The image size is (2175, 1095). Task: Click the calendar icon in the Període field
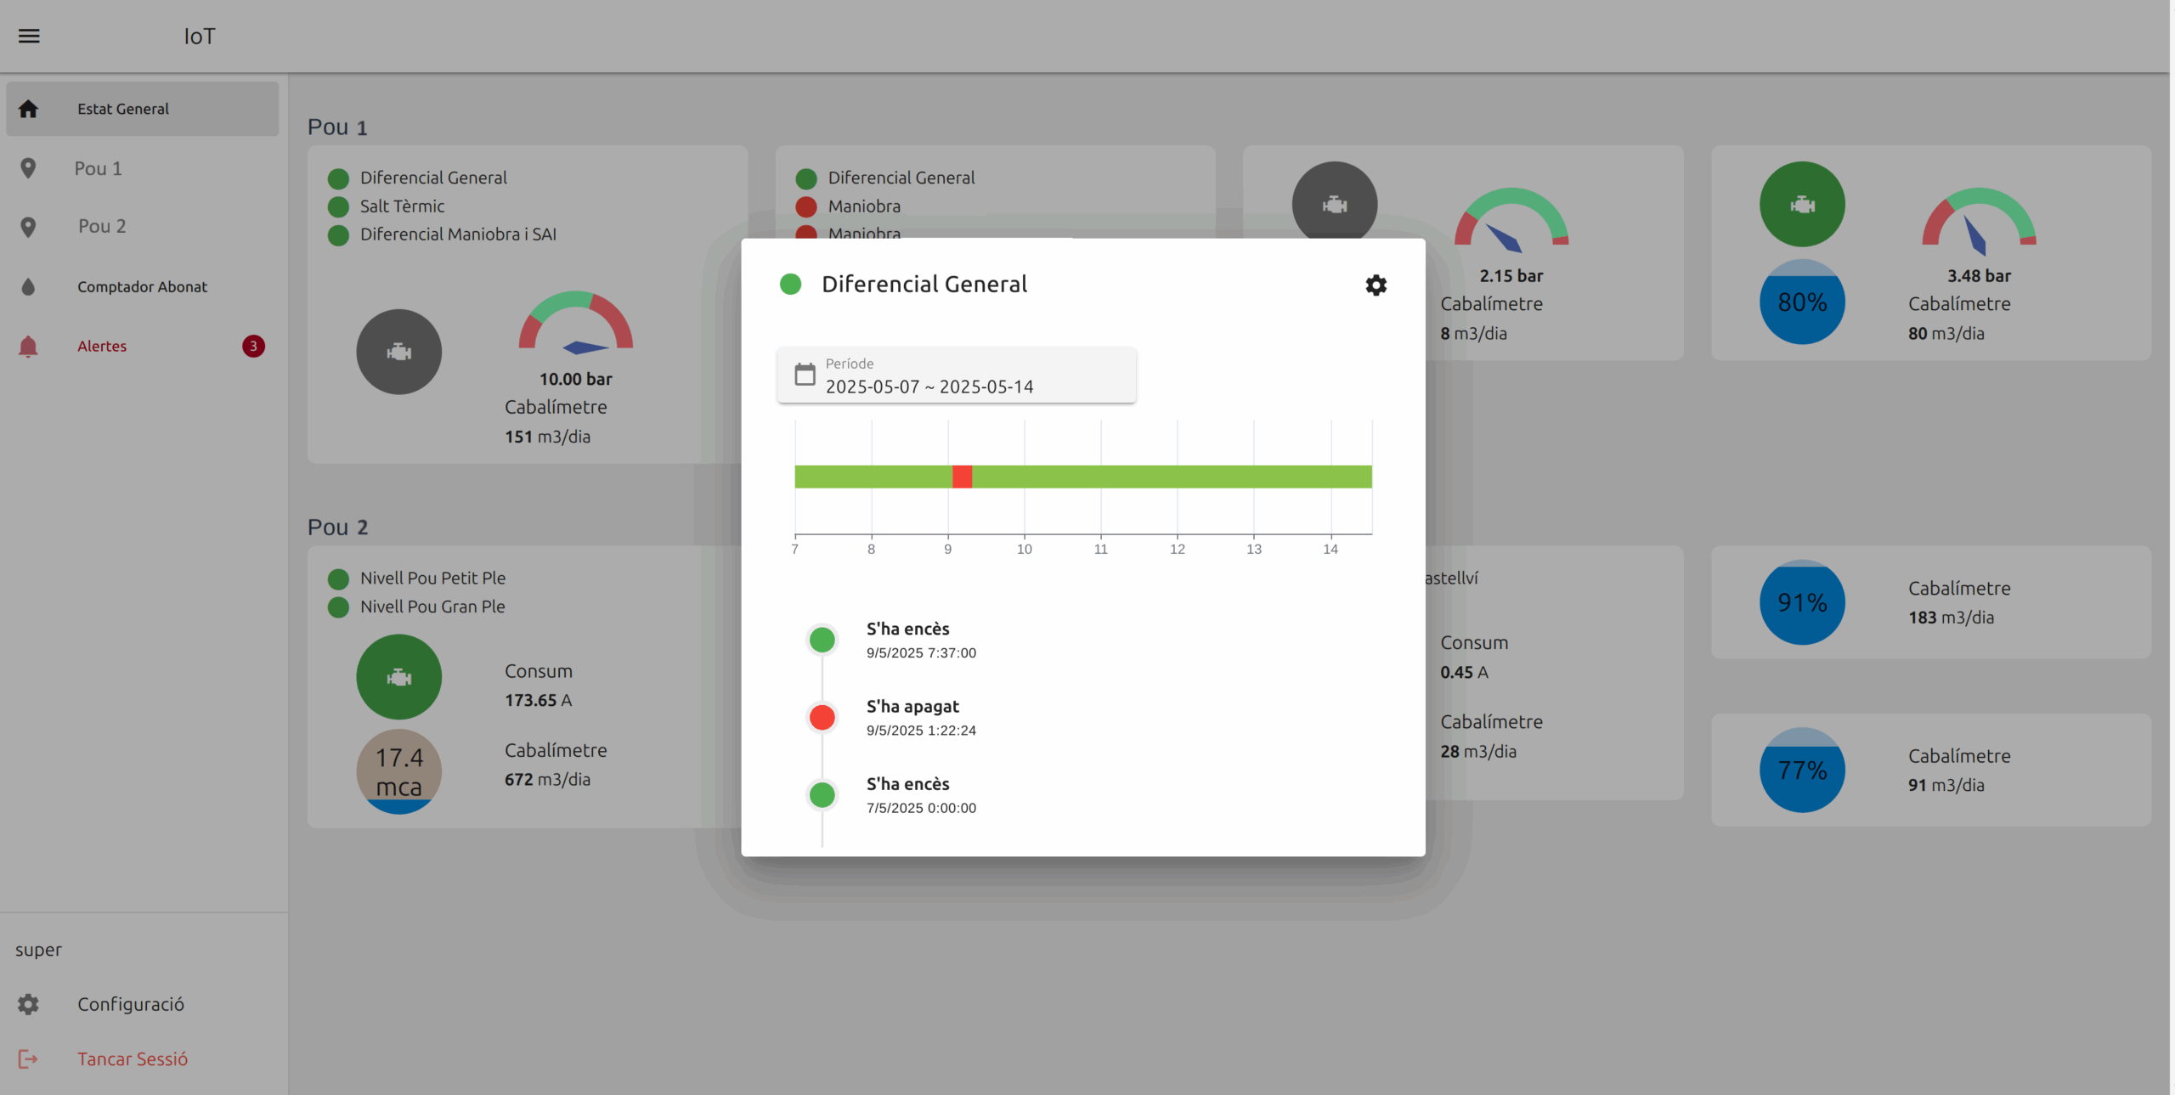pos(804,375)
